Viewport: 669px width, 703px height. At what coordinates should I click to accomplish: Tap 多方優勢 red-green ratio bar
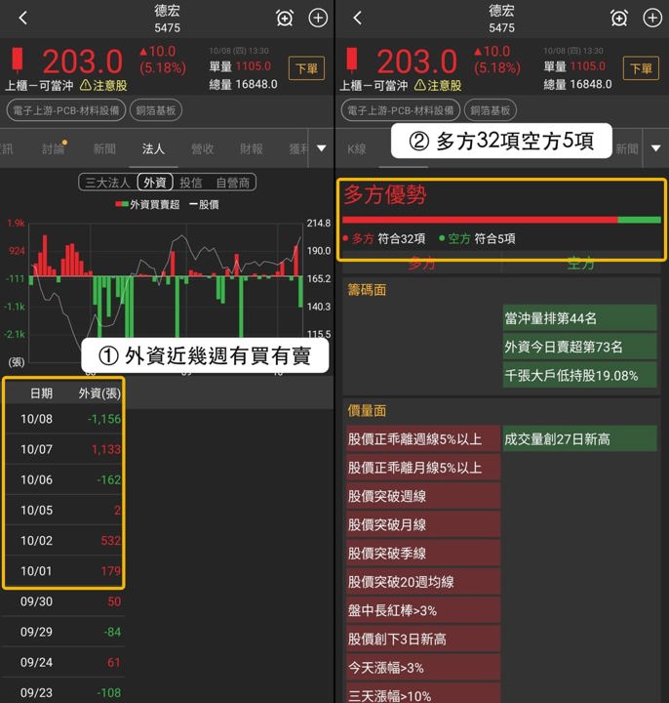pyautogui.click(x=501, y=220)
